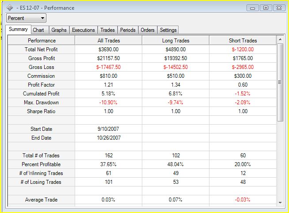Open the Orders tab

(148, 30)
